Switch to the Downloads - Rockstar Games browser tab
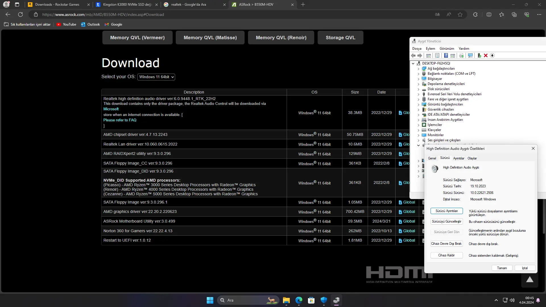This screenshot has width=546, height=307. (x=58, y=5)
